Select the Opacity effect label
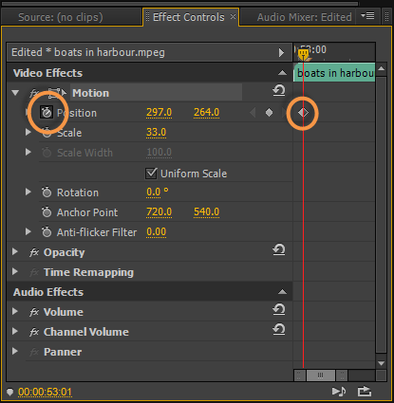 (x=65, y=252)
